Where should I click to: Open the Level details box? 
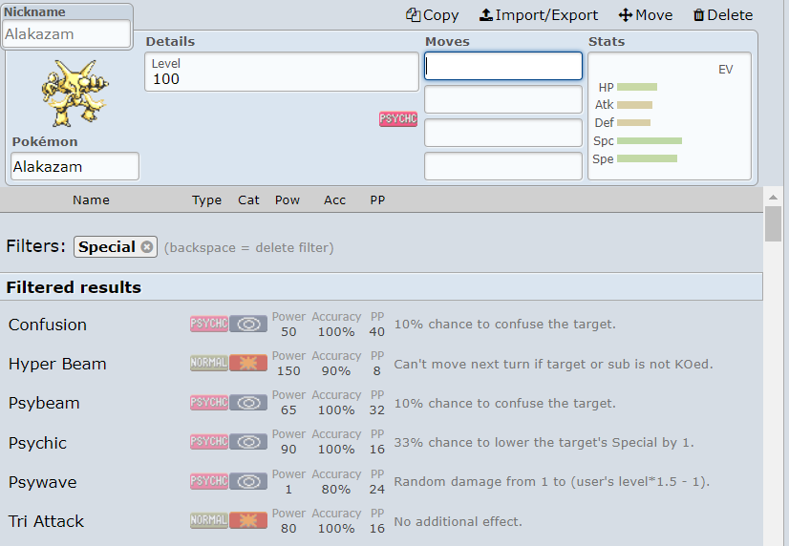(280, 72)
